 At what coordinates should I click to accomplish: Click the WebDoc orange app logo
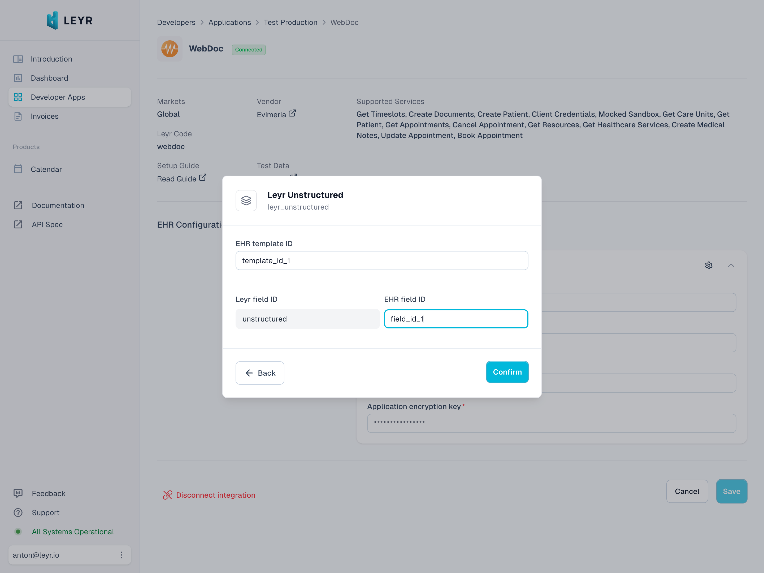coord(170,49)
